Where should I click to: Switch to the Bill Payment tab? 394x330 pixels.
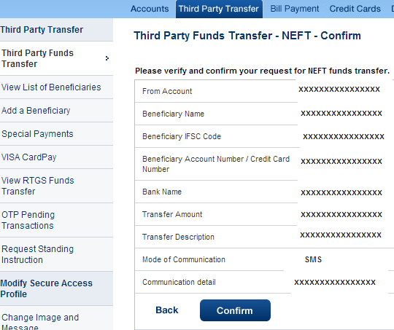295,9
